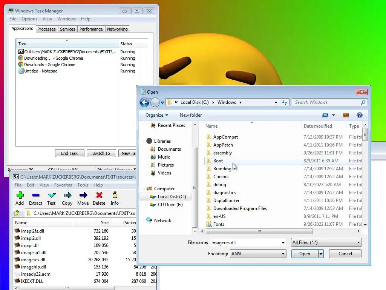This screenshot has width=386, height=290.
Task: Select the Fonts folder icon
Action: coord(209,224)
